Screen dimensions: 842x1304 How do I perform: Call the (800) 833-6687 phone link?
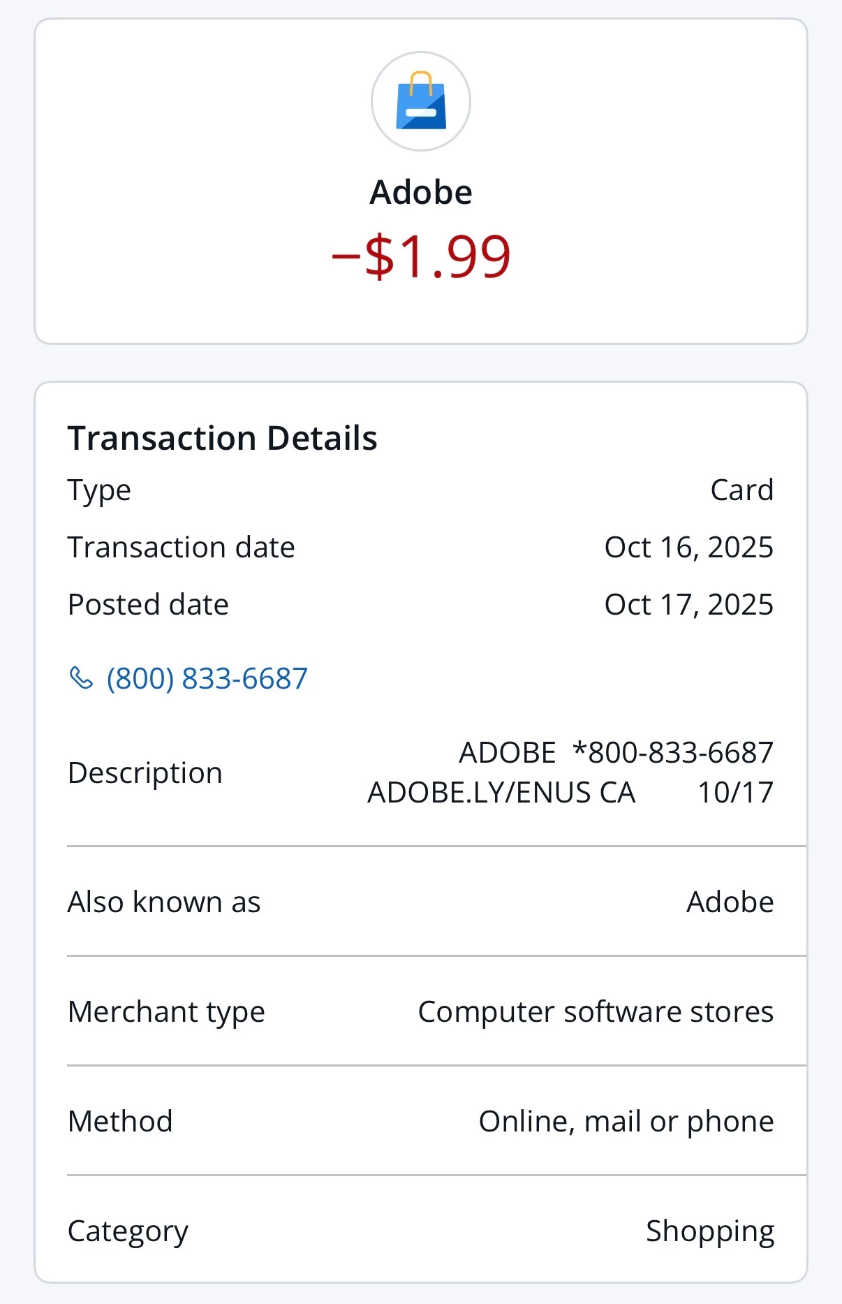point(207,678)
